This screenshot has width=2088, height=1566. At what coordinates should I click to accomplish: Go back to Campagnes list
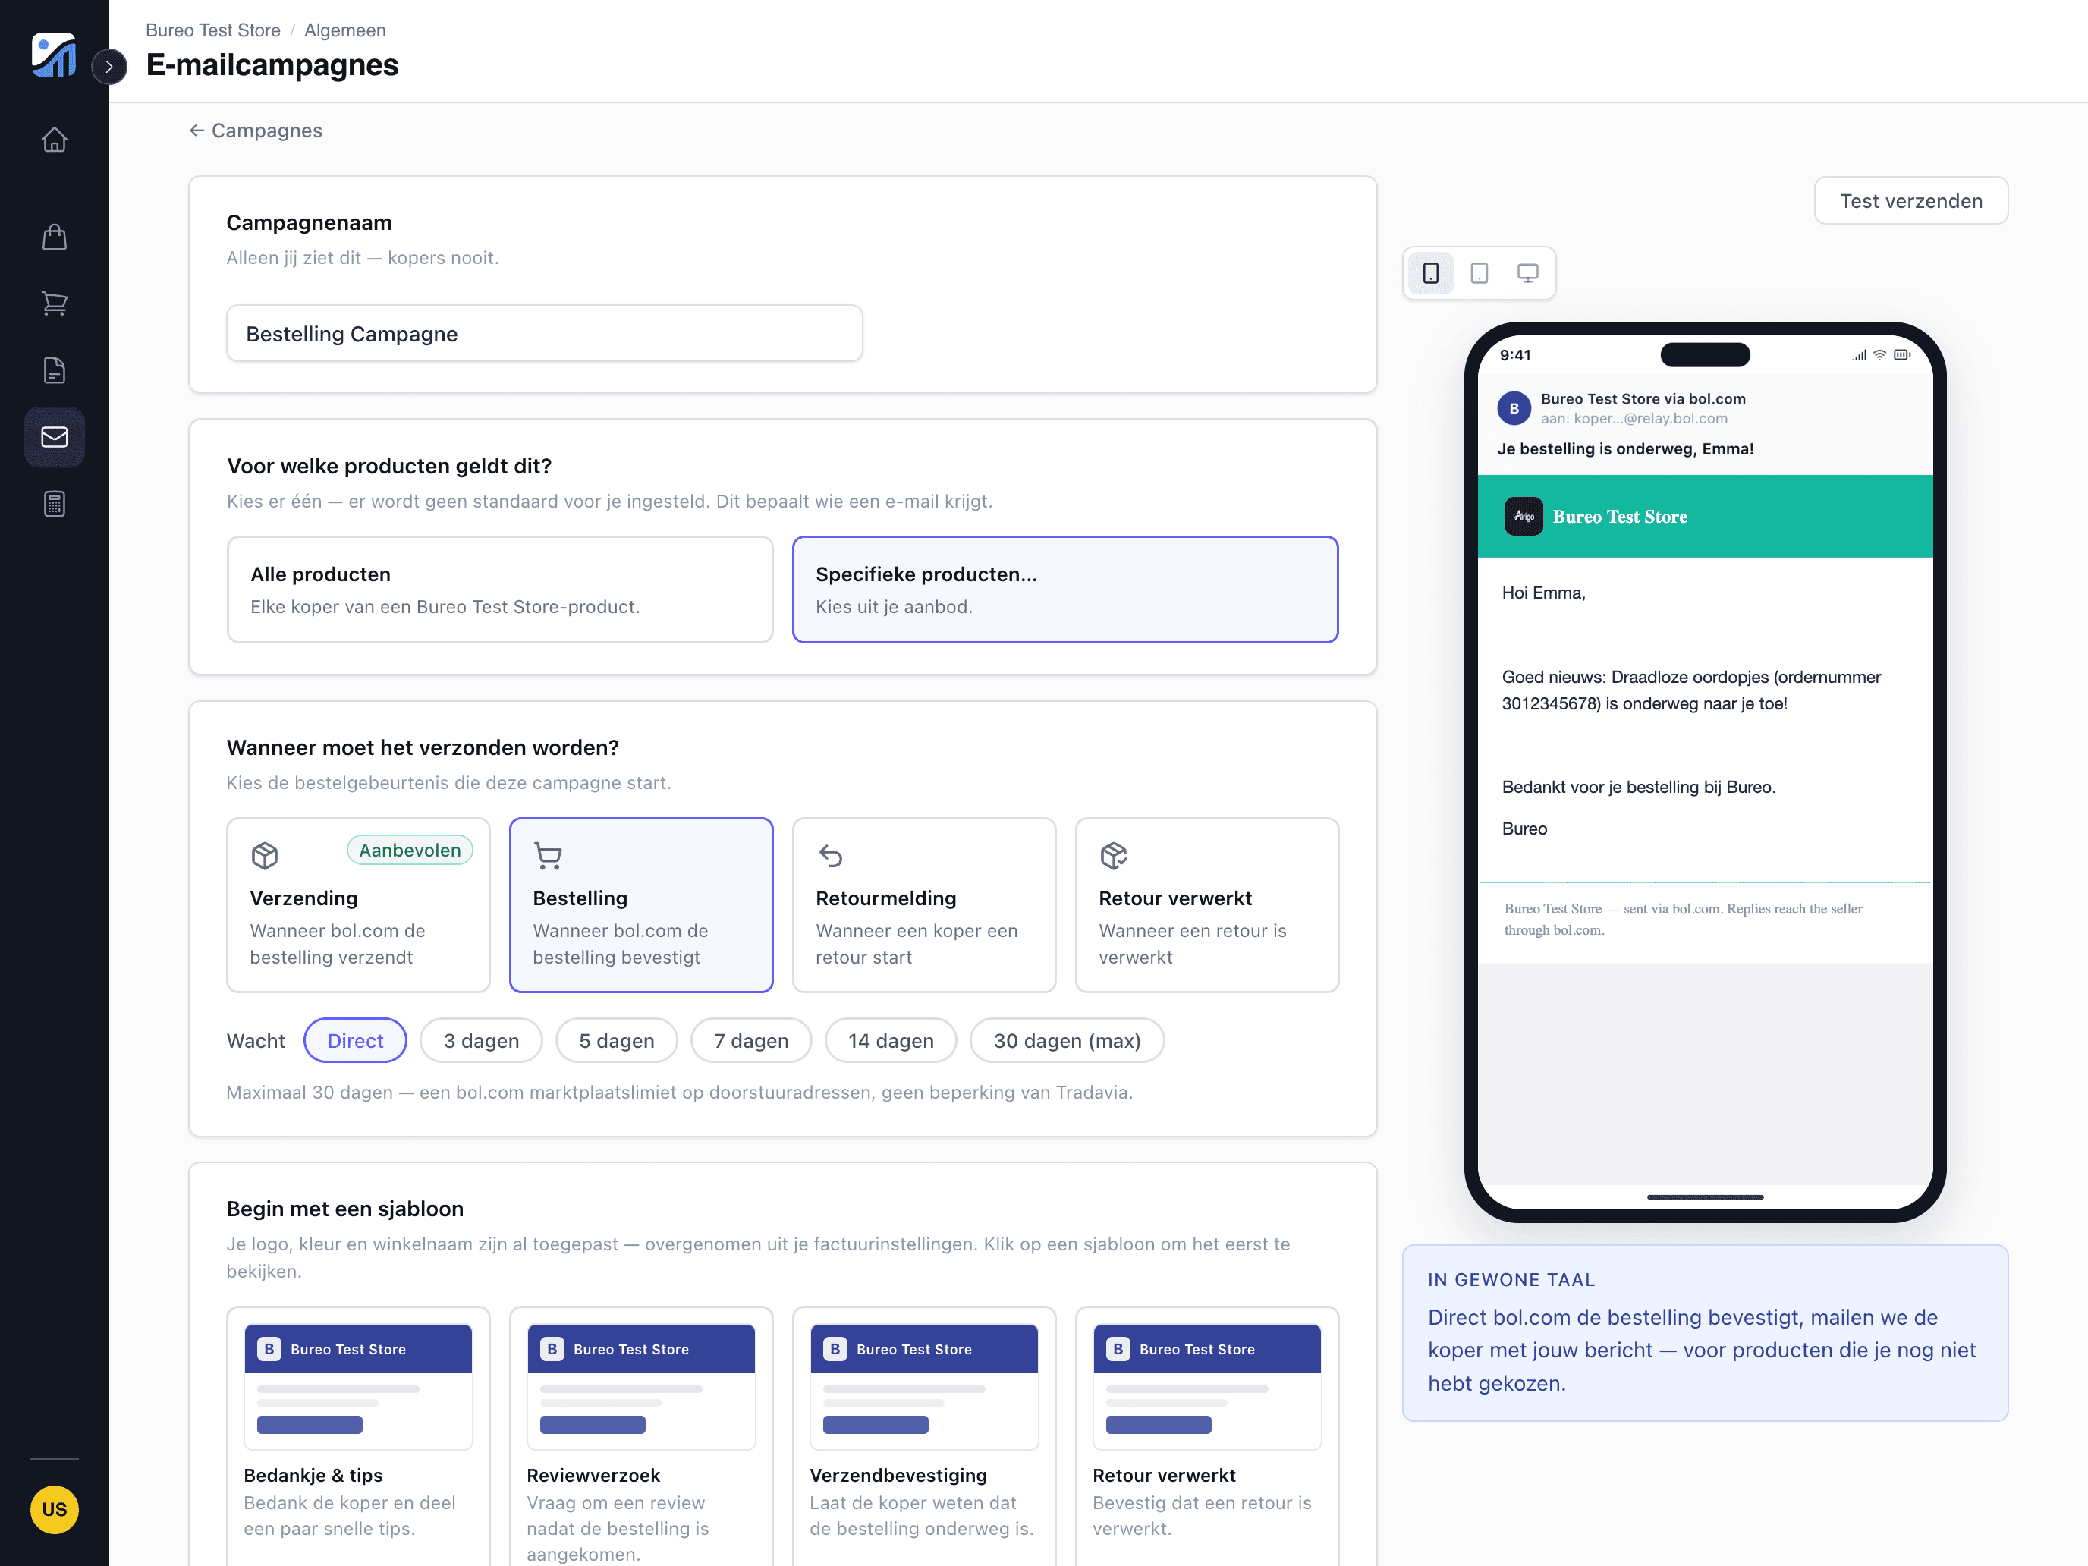[x=256, y=130]
